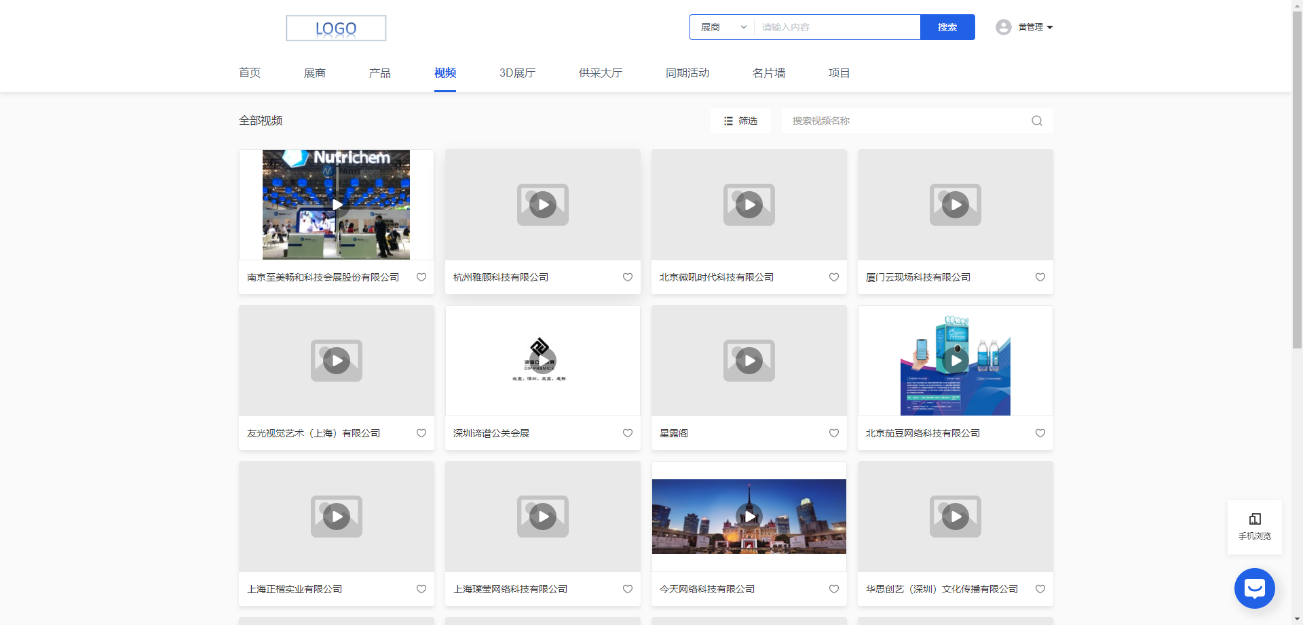Play 杭州雅顾科技有限公司 video
Viewport: 1303px width, 625px height.
click(x=543, y=205)
